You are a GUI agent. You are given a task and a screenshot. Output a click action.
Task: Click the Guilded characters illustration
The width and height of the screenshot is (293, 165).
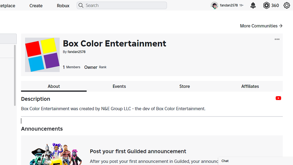tap(56, 154)
